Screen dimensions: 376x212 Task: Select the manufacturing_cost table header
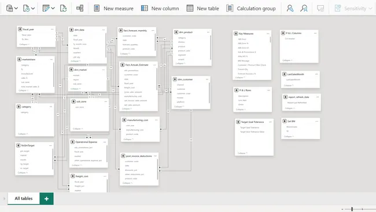[141, 120]
